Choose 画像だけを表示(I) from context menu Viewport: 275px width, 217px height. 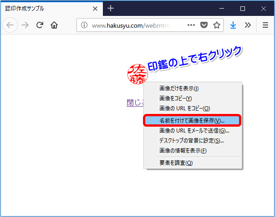pyautogui.click(x=193, y=89)
